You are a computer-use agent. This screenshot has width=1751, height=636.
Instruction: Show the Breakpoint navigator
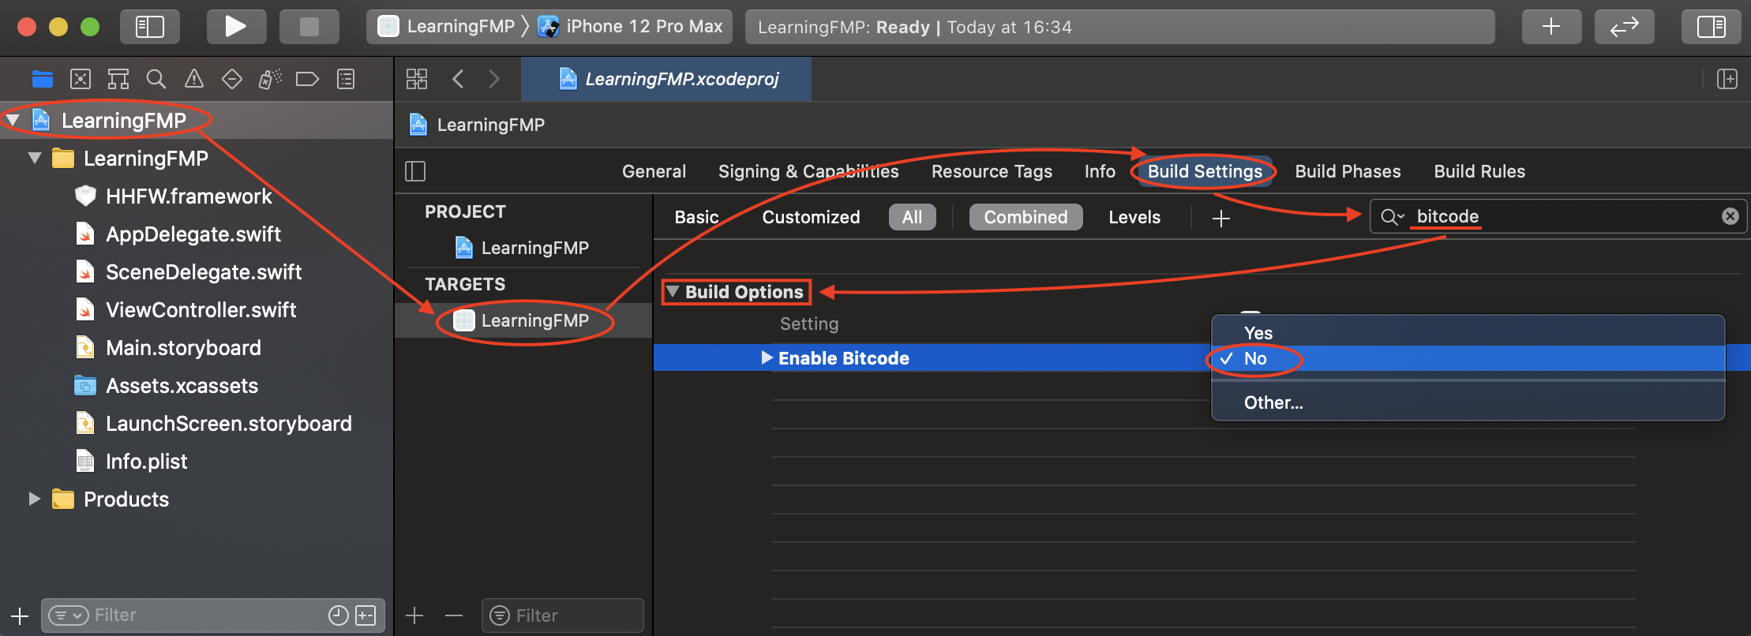pyautogui.click(x=307, y=79)
